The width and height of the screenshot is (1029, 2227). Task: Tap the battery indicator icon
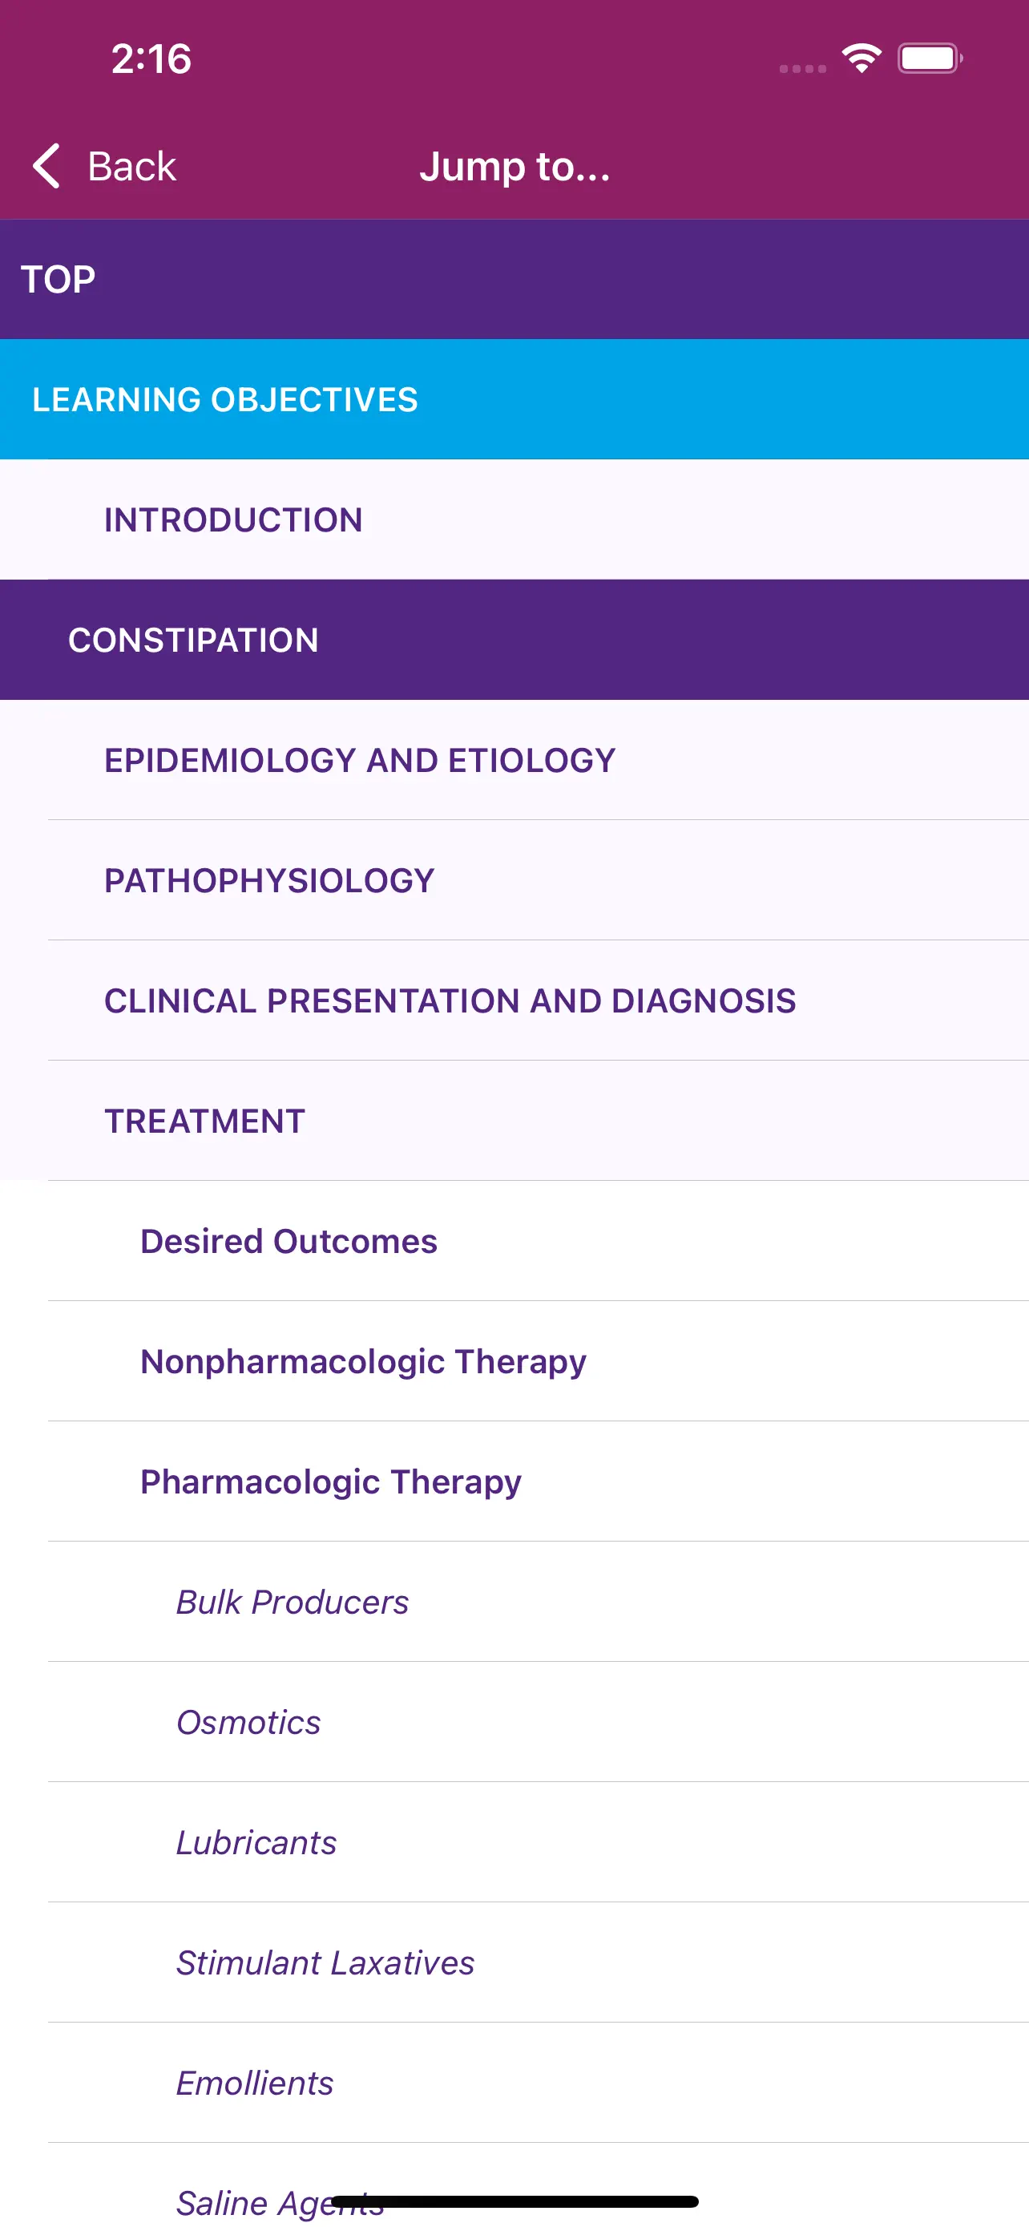929,59
